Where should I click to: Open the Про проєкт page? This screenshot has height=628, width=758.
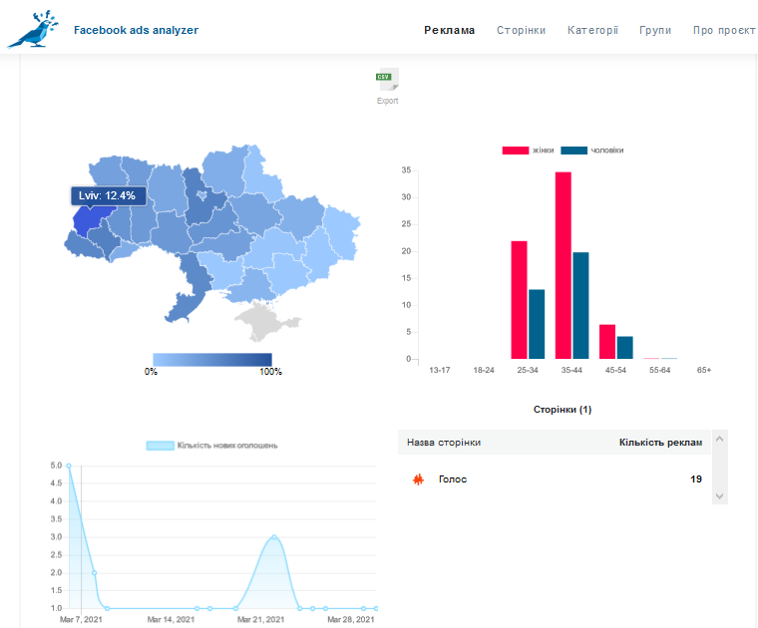point(724,30)
